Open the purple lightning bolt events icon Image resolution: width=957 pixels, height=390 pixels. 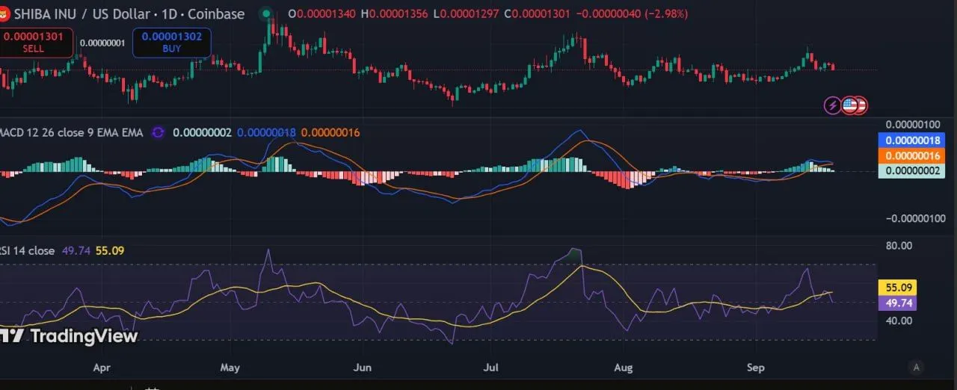(832, 105)
